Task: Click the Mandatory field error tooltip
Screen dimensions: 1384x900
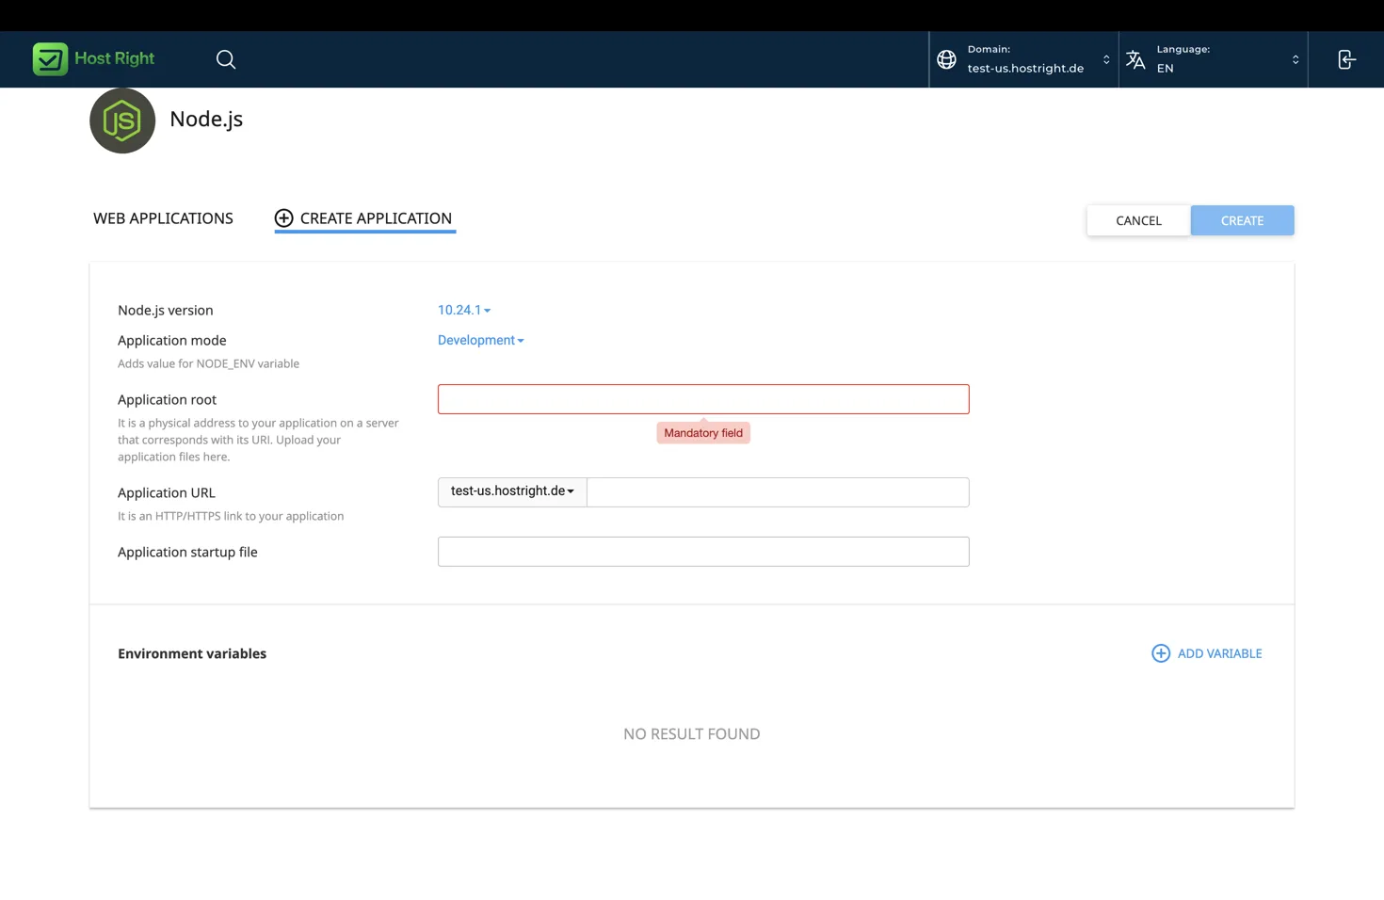Action: pos(703,433)
